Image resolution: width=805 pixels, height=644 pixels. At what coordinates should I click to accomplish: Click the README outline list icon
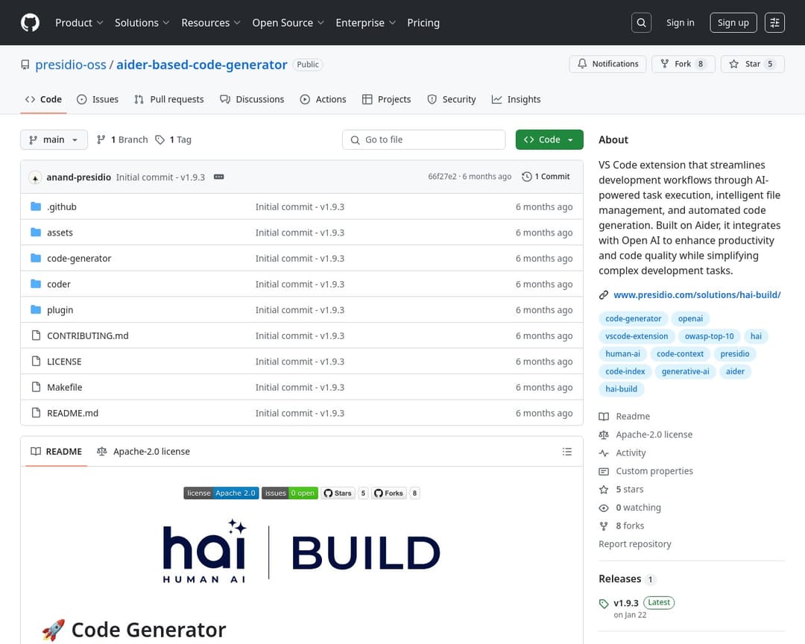click(566, 452)
